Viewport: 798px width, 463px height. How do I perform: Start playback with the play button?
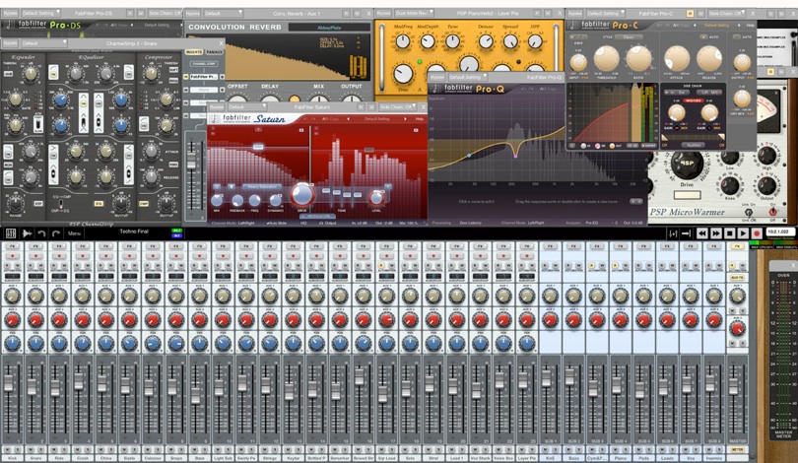pos(743,233)
